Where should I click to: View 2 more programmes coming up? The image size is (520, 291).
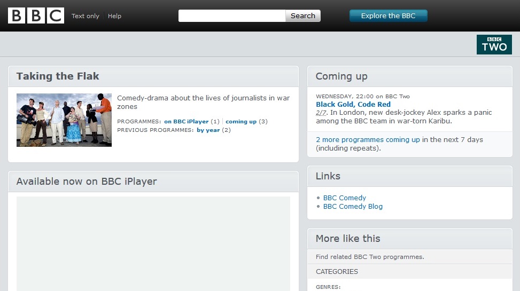(368, 139)
